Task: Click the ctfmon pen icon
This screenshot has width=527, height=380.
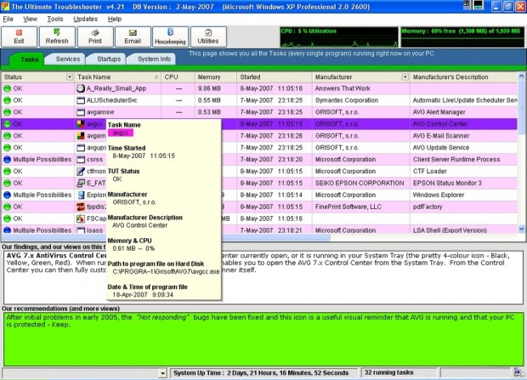Action: (81, 171)
